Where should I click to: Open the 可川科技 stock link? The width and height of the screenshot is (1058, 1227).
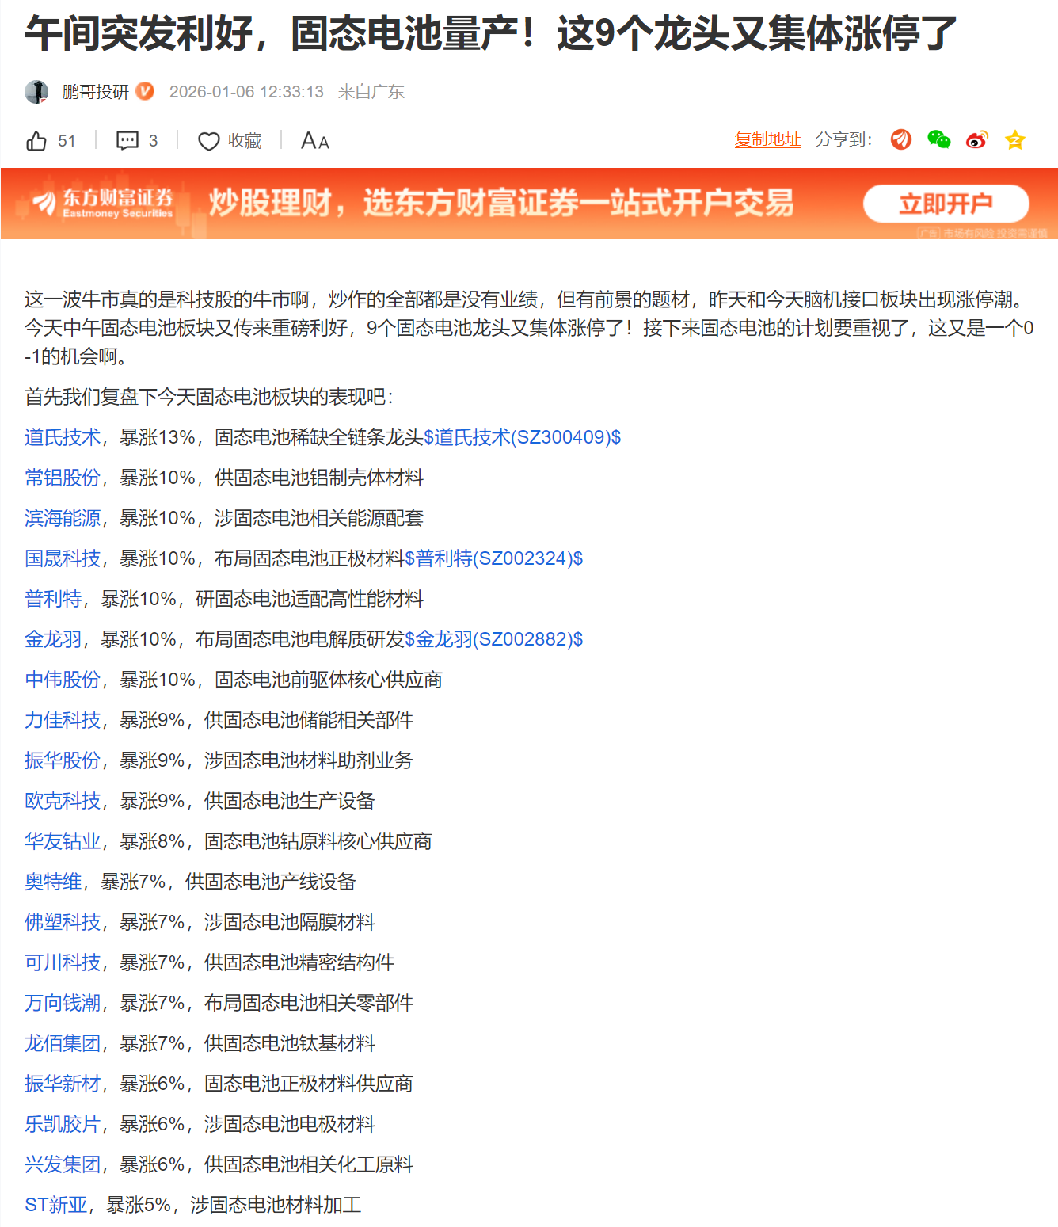point(63,962)
